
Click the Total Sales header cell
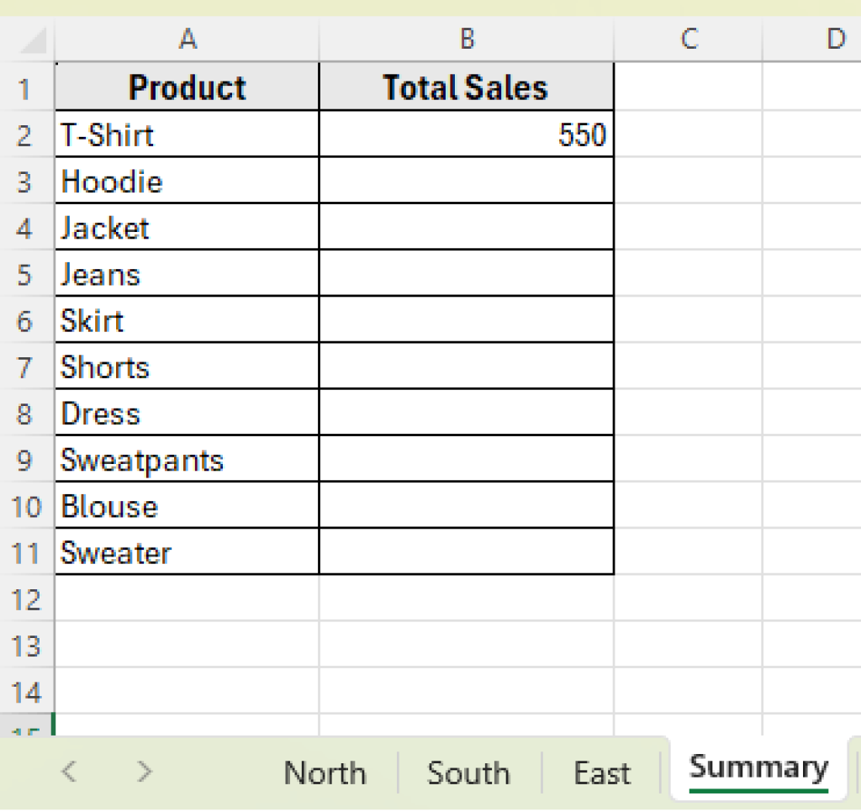coord(466,87)
